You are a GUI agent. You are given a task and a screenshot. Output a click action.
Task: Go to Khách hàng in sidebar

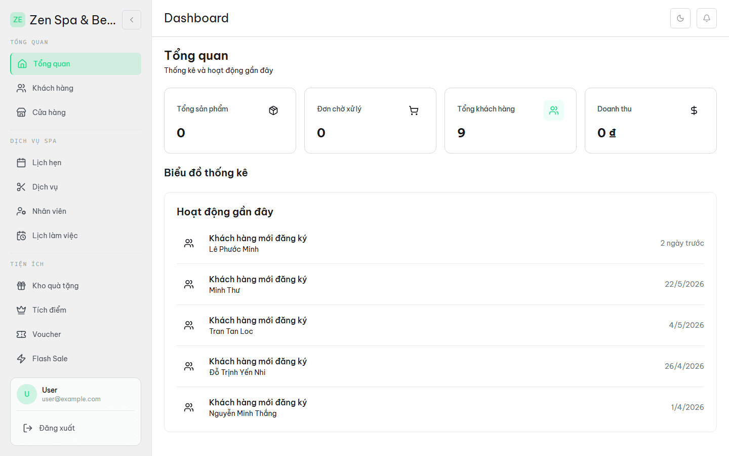pyautogui.click(x=76, y=88)
